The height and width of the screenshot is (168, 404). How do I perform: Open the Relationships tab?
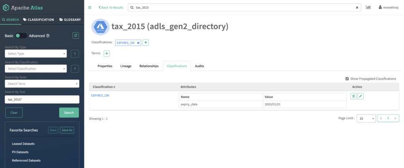(149, 66)
